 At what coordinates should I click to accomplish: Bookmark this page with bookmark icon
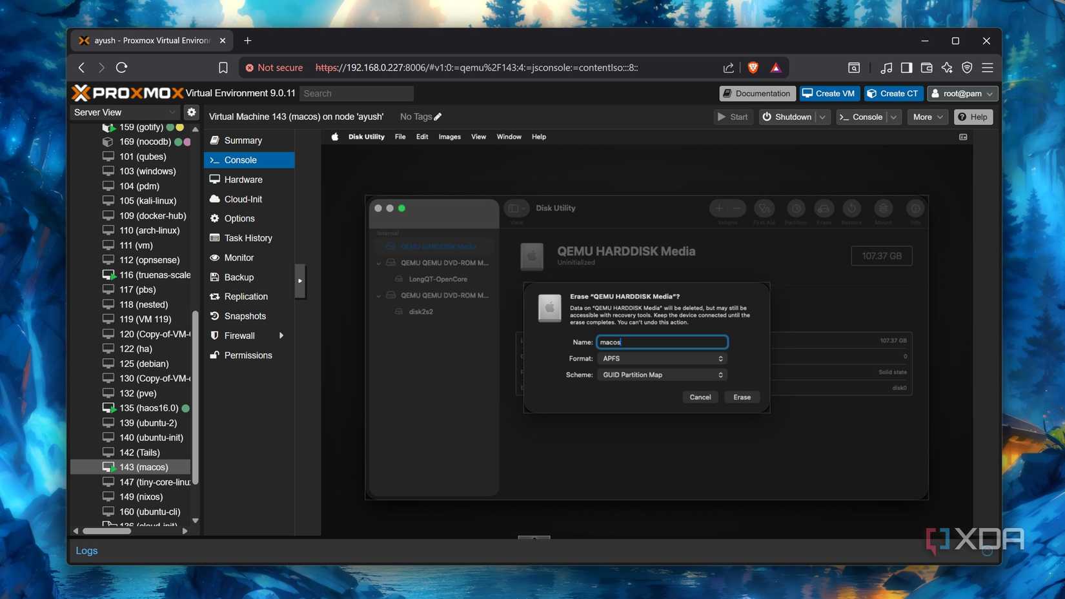coord(223,68)
